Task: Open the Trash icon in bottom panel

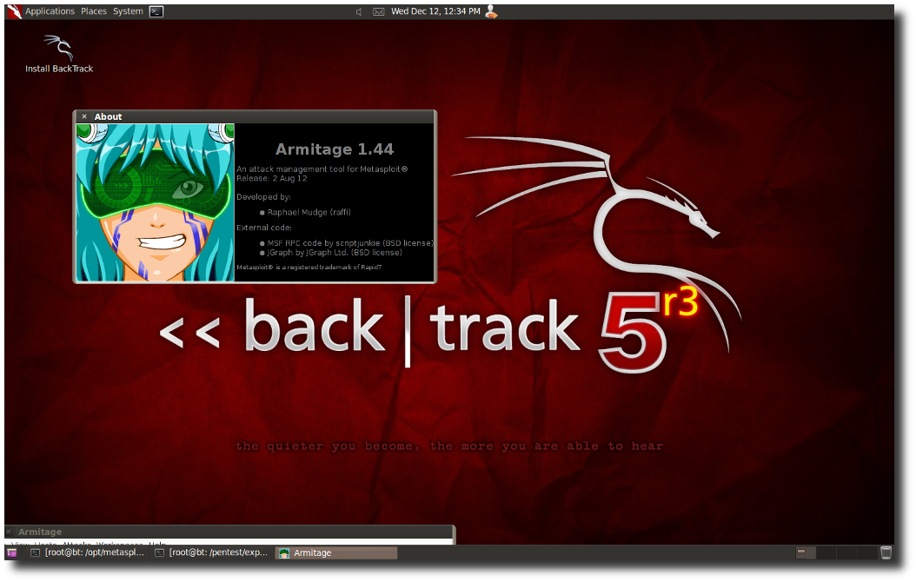Action: (886, 552)
